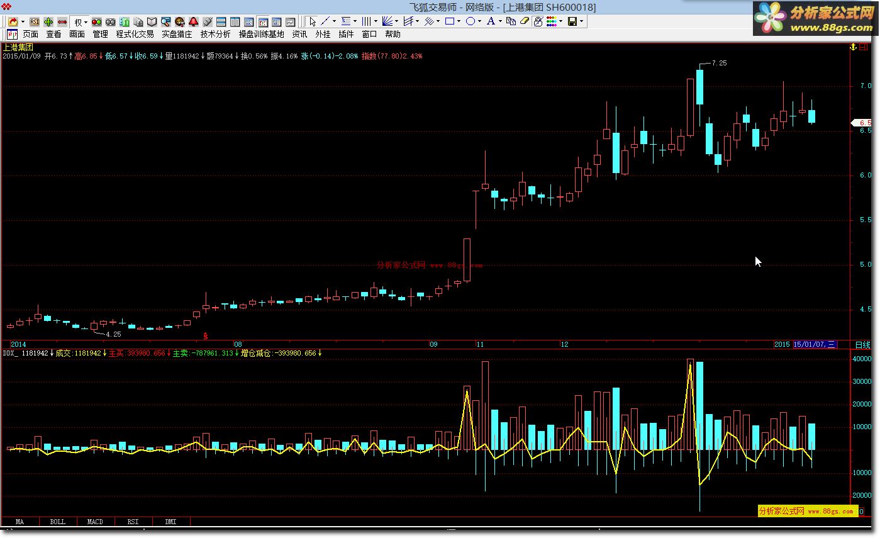Toggle the first window-mode icon
This screenshot has width=880, height=538.
(249, 21)
